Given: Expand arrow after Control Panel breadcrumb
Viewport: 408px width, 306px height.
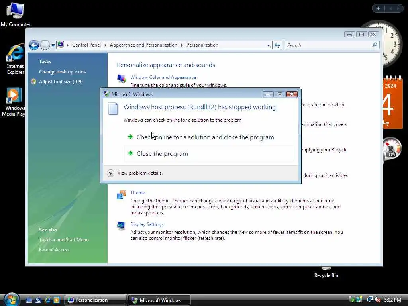Looking at the screenshot, I should [105, 45].
